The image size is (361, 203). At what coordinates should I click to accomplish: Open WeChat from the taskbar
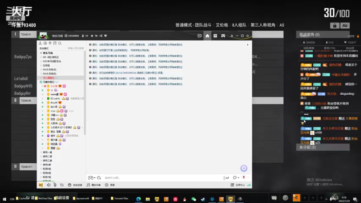[x=194, y=199]
